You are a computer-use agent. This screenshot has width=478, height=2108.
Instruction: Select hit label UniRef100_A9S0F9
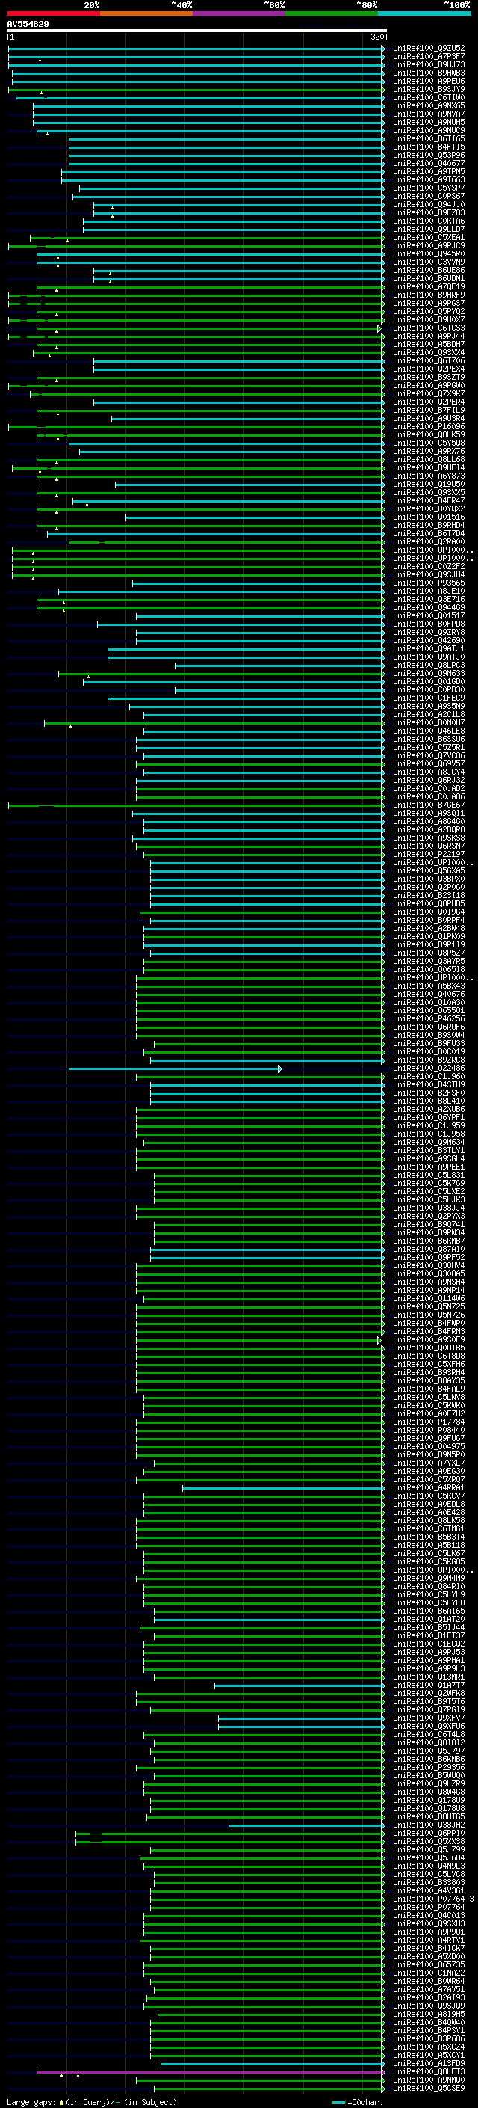point(429,1341)
